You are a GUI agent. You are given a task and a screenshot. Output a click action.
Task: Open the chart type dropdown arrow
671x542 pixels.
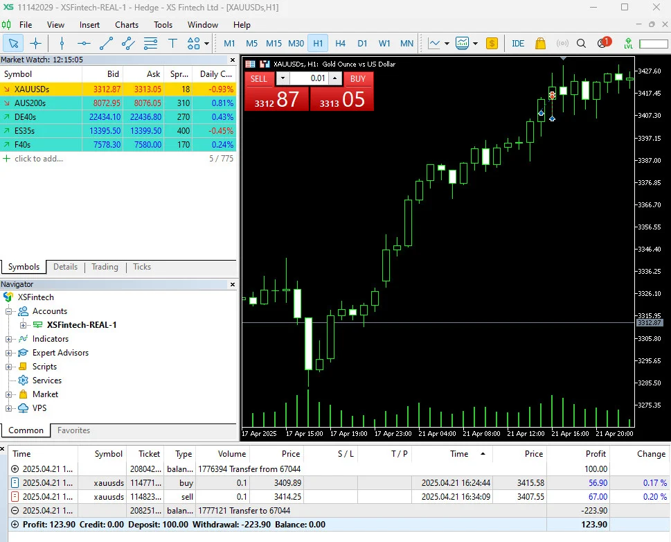(x=447, y=43)
